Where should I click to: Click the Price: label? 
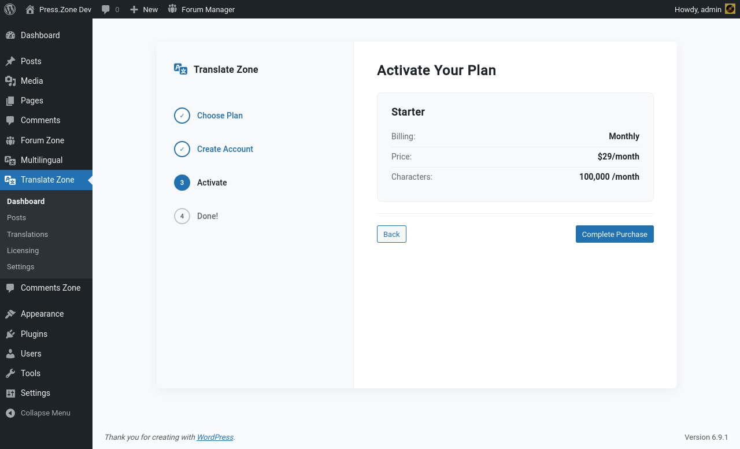[402, 157]
